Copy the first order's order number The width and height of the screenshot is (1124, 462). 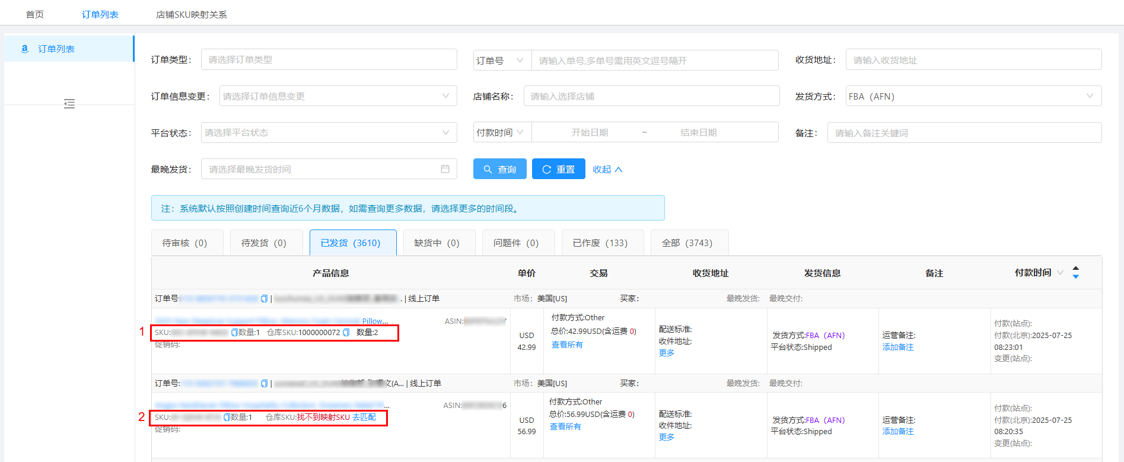pyautogui.click(x=265, y=299)
